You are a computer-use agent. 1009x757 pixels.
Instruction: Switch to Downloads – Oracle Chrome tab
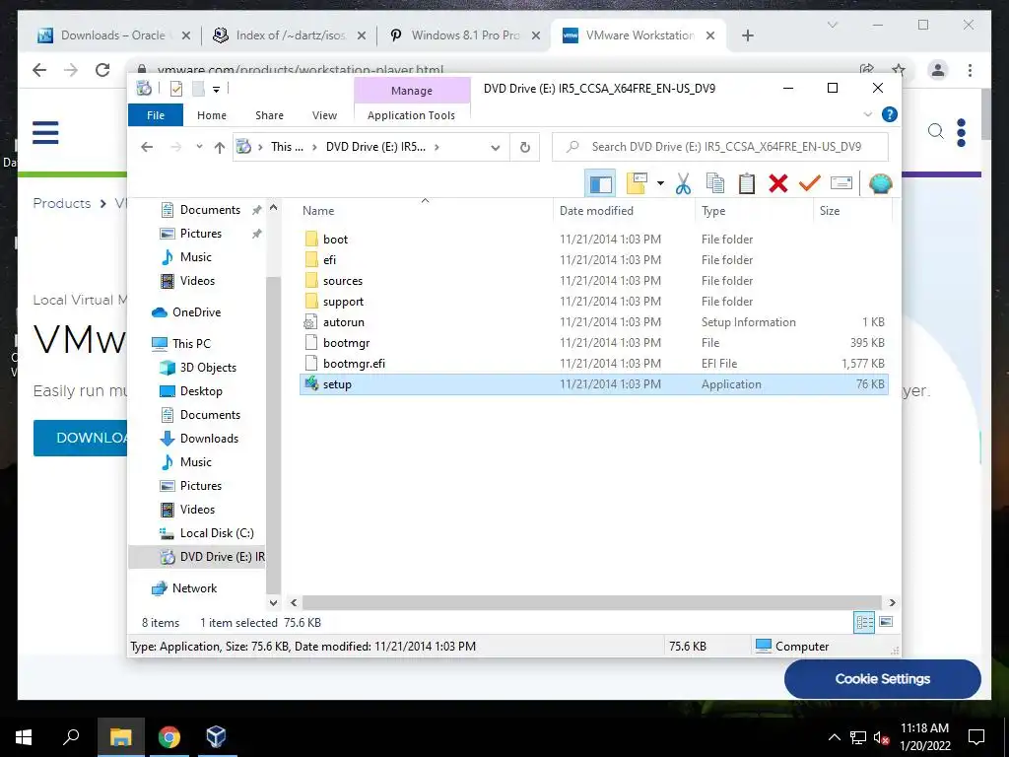[113, 35]
